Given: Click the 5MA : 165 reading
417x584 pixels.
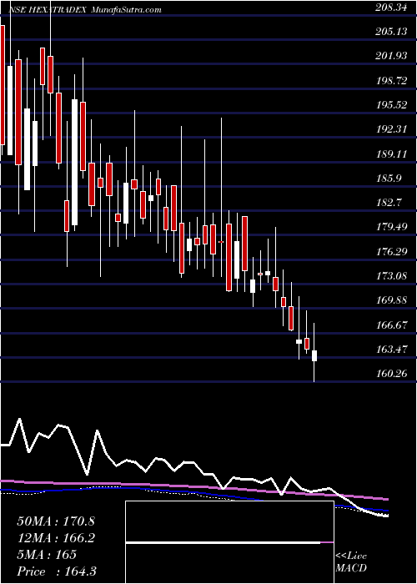Looking at the screenshot, I should click(x=47, y=555).
